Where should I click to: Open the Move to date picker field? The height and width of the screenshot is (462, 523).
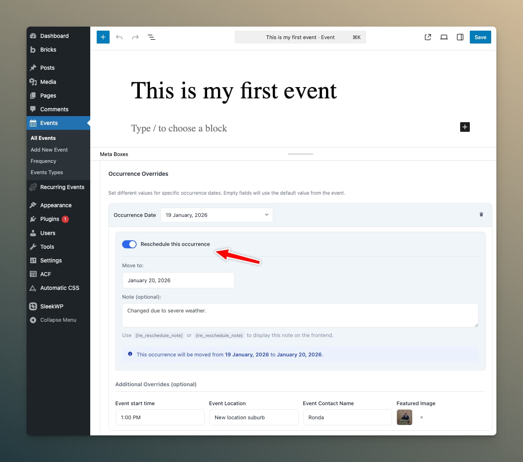coord(178,280)
